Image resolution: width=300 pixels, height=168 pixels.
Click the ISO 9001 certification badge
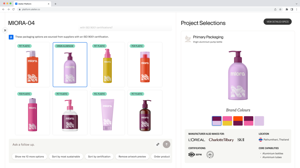tap(209, 154)
